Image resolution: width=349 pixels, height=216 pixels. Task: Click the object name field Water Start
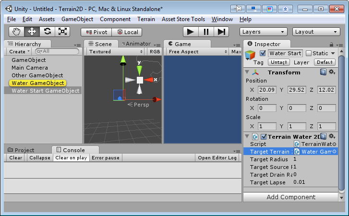285,53
